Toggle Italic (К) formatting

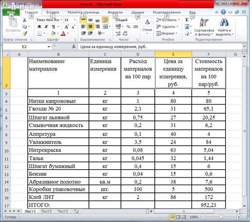point(46,27)
